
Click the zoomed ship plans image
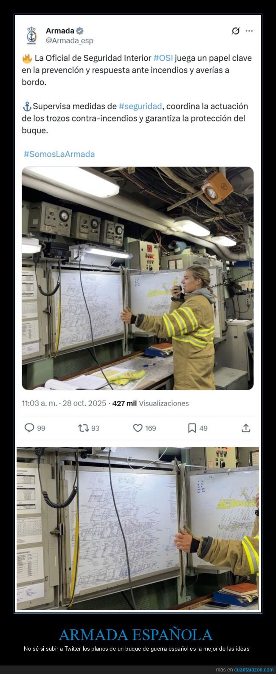[x=138, y=528]
